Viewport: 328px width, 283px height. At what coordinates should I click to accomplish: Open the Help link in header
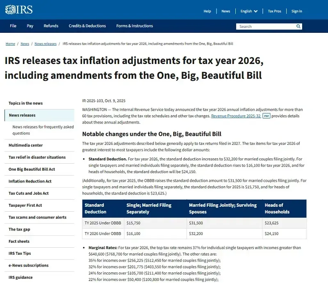(x=207, y=11)
